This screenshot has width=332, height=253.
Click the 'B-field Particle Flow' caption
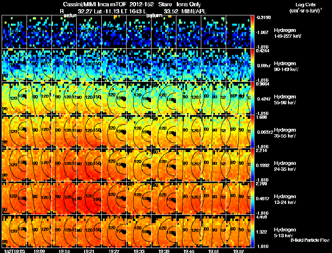pos(310,240)
